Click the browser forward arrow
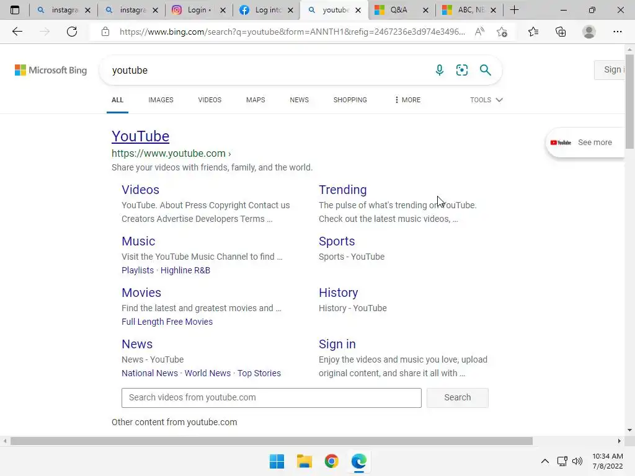Viewport: 635px width, 476px height. pos(45,32)
